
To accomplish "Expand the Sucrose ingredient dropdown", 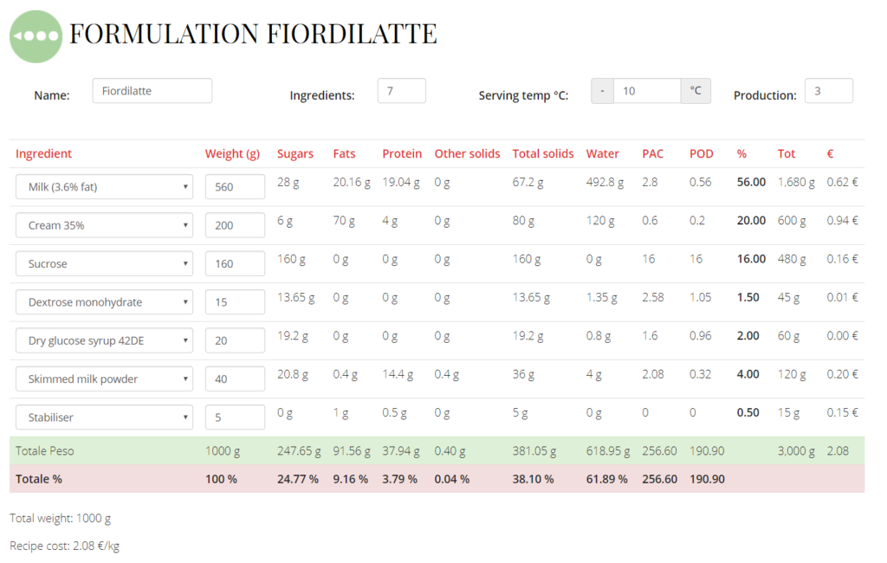I will pyautogui.click(x=104, y=263).
